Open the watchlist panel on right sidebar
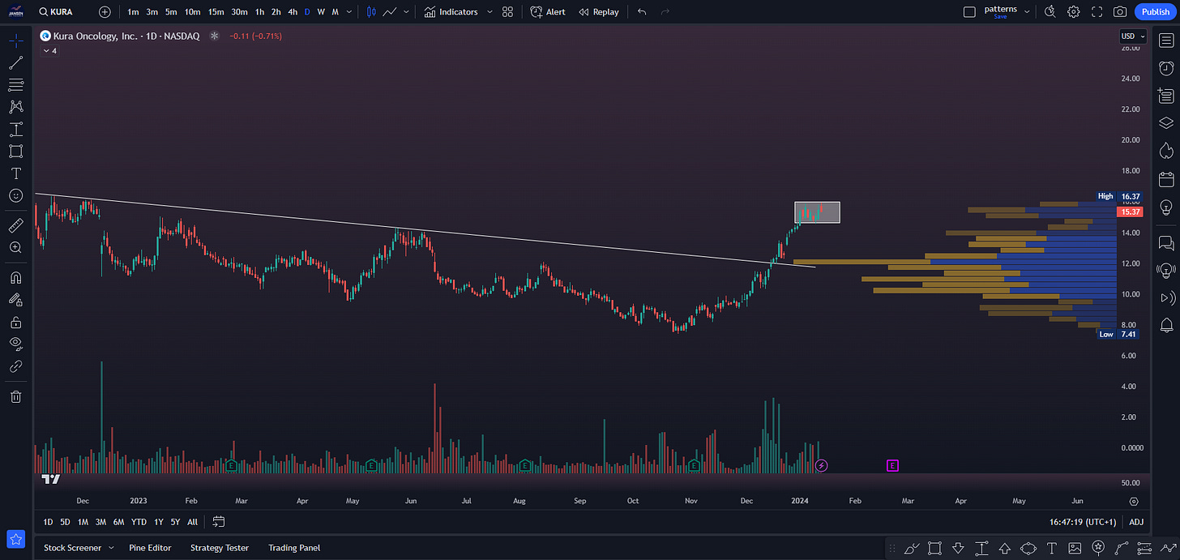This screenshot has height=560, width=1180. tap(1166, 41)
